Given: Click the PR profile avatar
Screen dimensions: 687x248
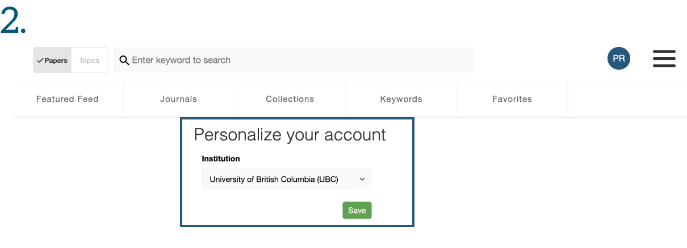Looking at the screenshot, I should (x=618, y=59).
